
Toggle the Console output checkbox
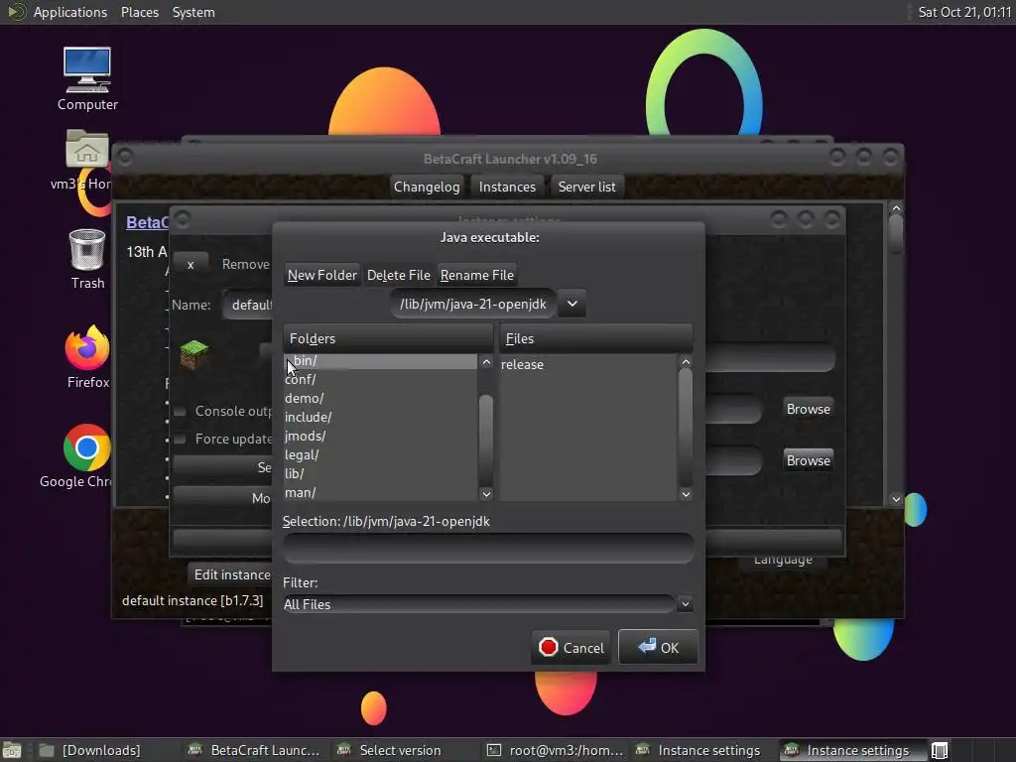click(x=181, y=412)
